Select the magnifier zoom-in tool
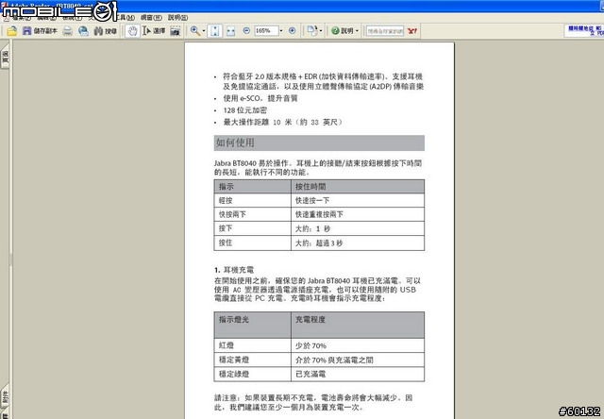Image resolution: width=604 pixels, height=419 pixels. (x=195, y=31)
